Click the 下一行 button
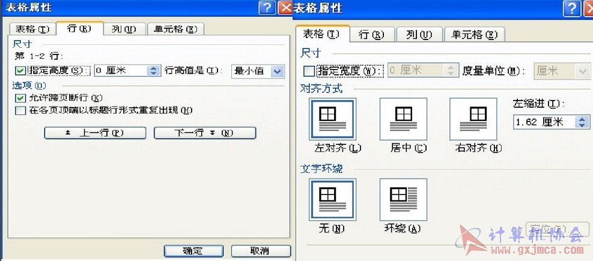 pos(205,133)
